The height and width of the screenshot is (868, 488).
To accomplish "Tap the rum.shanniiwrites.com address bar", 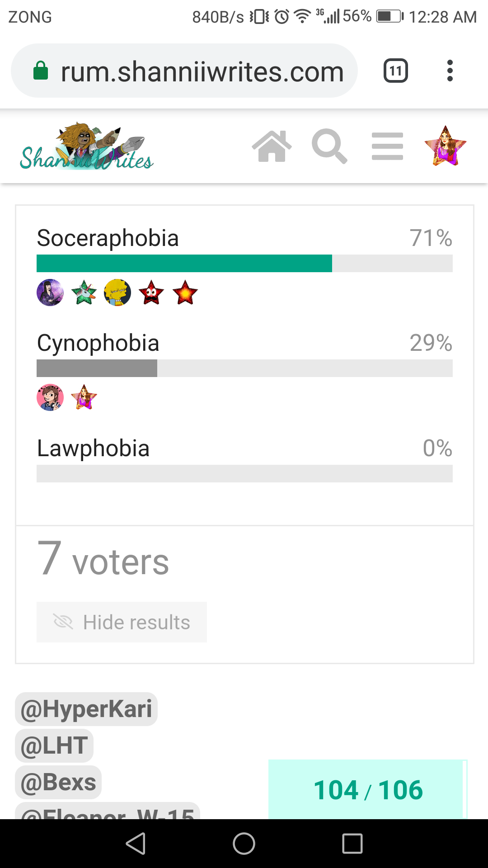I will click(184, 71).
